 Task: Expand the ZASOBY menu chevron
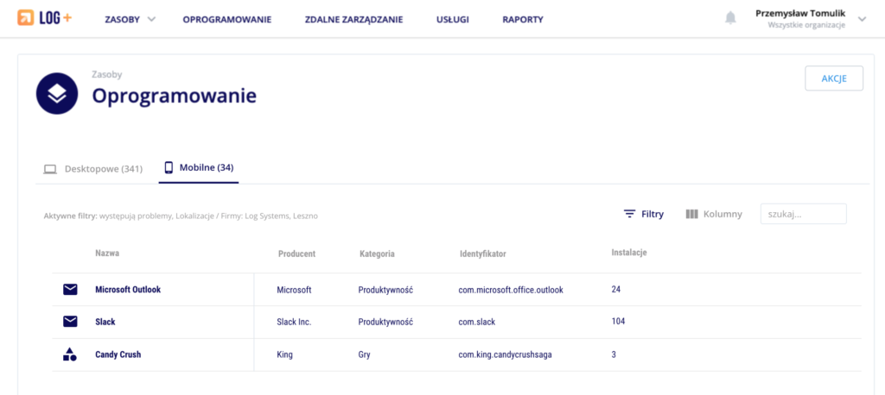pyautogui.click(x=151, y=19)
